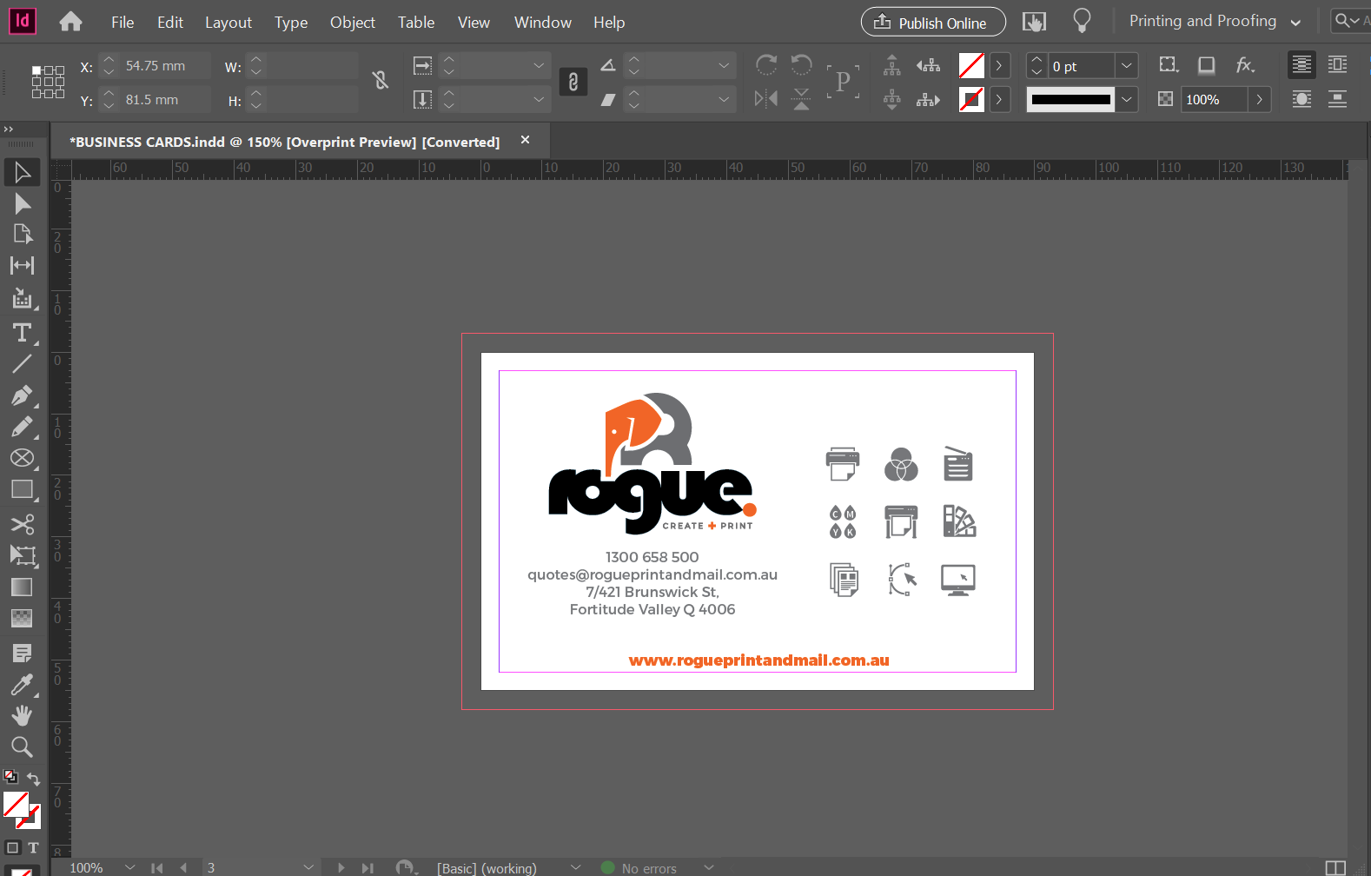The image size is (1371, 876).
Task: Select the Page tool
Action: (x=23, y=234)
